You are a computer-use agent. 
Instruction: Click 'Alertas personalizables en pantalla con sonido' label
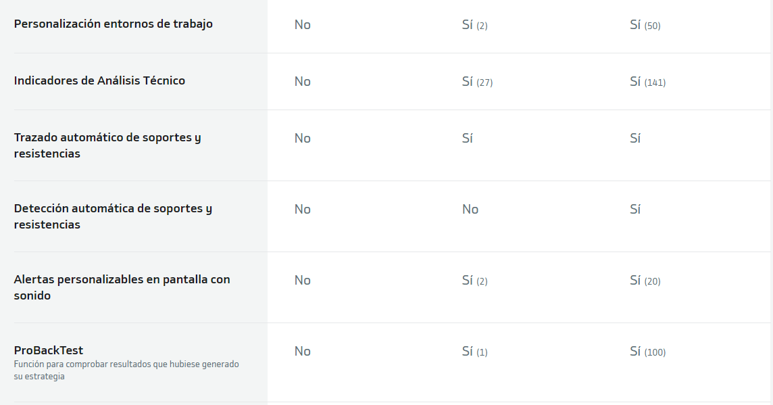(x=122, y=287)
